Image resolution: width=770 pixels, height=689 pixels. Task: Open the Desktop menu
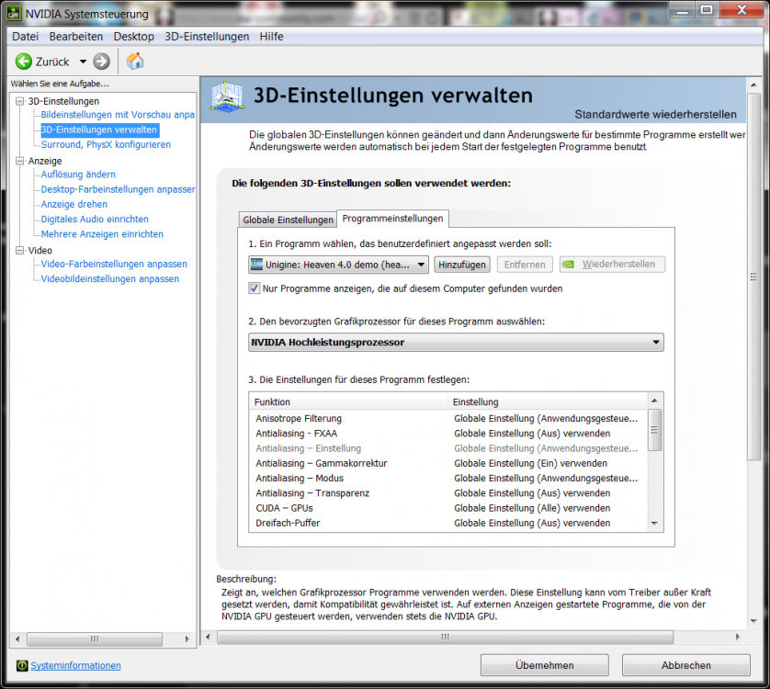point(133,37)
